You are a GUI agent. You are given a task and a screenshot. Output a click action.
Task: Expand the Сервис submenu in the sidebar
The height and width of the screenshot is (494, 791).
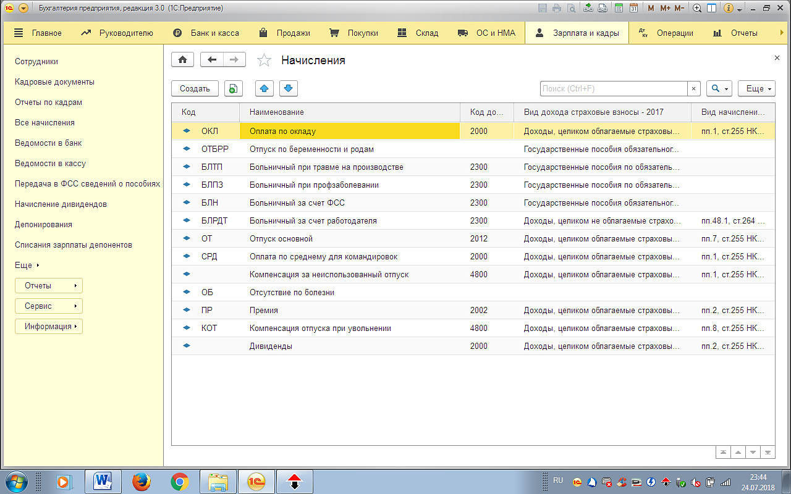point(49,306)
